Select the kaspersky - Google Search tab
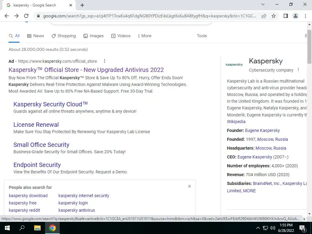The width and height of the screenshot is (312, 234). (x=38, y=5)
